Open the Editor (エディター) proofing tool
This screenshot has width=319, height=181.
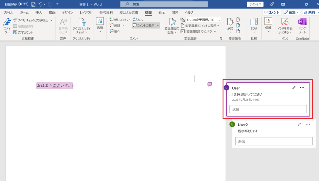tap(7, 26)
